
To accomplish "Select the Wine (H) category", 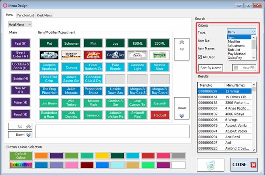I will (x=21, y=102).
